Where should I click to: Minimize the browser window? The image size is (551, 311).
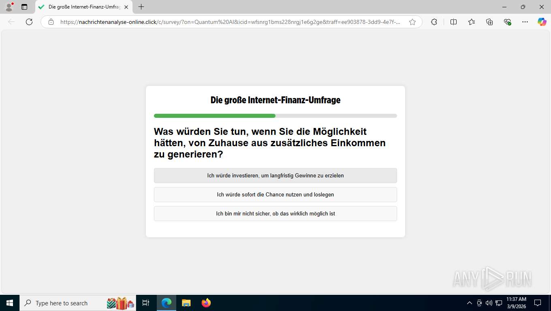tap(504, 7)
